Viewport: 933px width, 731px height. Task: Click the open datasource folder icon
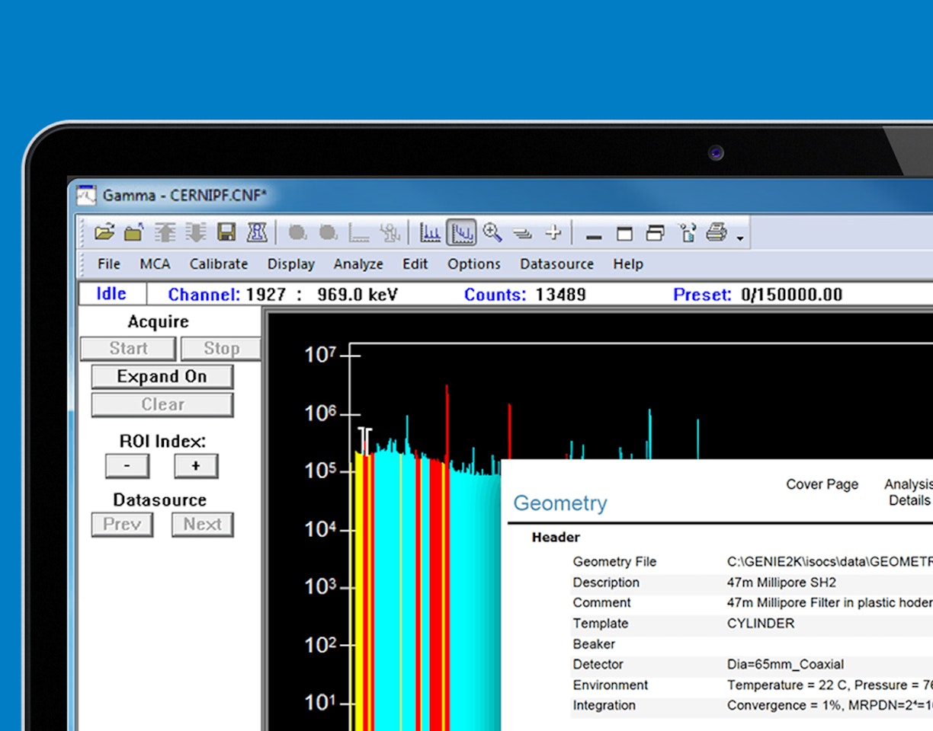coord(104,233)
